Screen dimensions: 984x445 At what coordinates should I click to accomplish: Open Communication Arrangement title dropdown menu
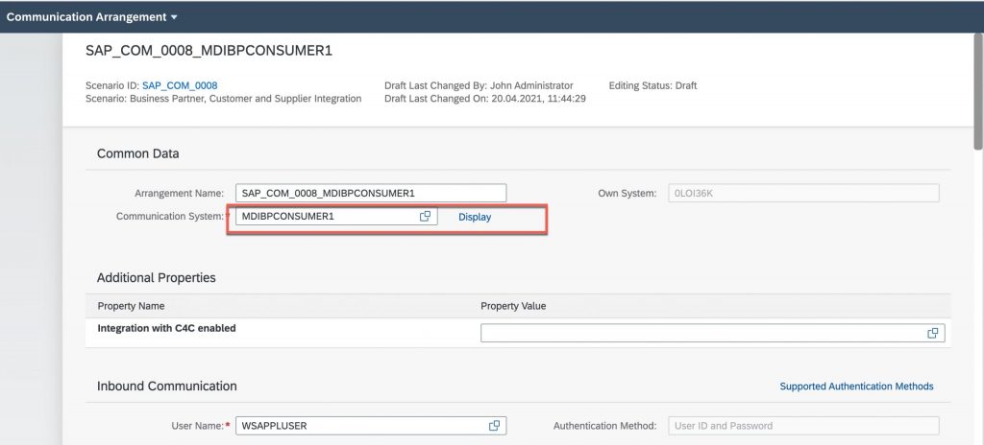91,17
